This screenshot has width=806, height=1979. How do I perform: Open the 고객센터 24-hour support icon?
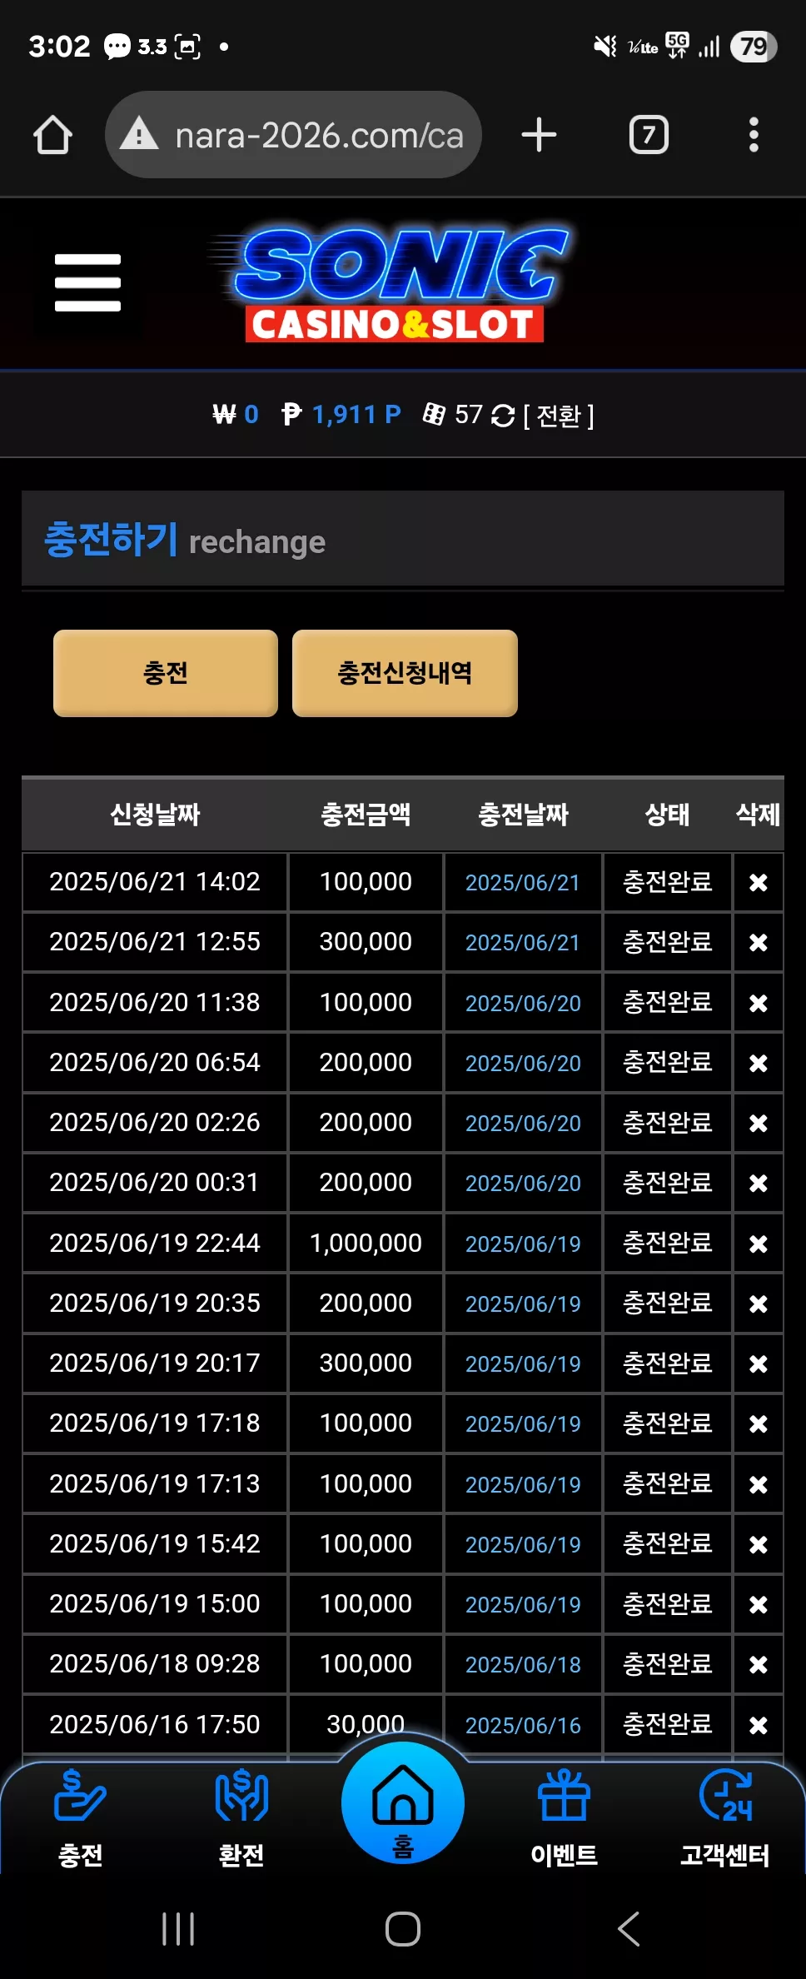click(725, 1818)
